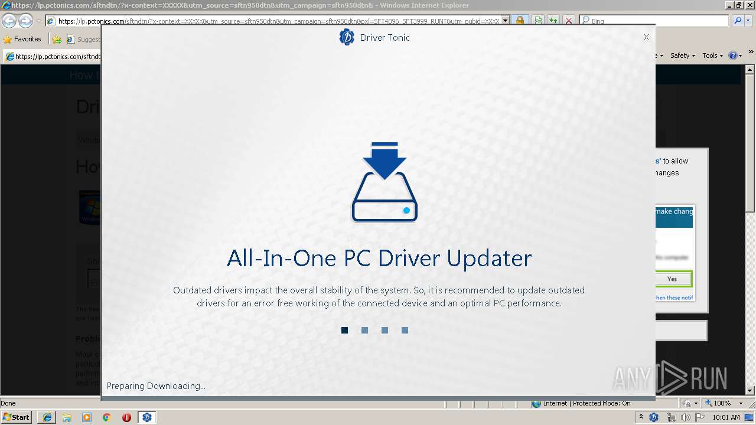
Task: Click the Driver Tonic gear logo
Action: pos(347,37)
